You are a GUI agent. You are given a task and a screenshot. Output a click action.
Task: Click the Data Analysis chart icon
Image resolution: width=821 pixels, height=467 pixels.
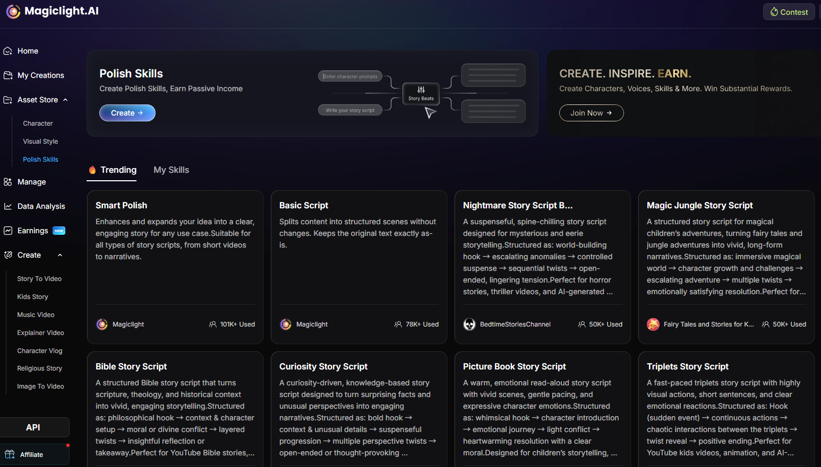click(x=8, y=206)
